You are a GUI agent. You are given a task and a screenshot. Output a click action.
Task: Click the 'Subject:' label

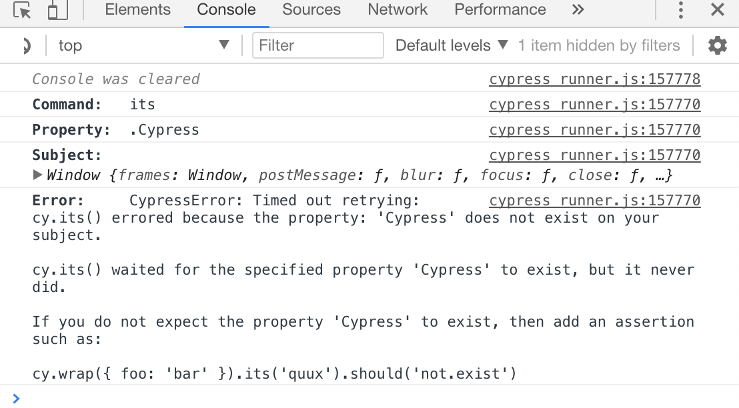pos(67,155)
